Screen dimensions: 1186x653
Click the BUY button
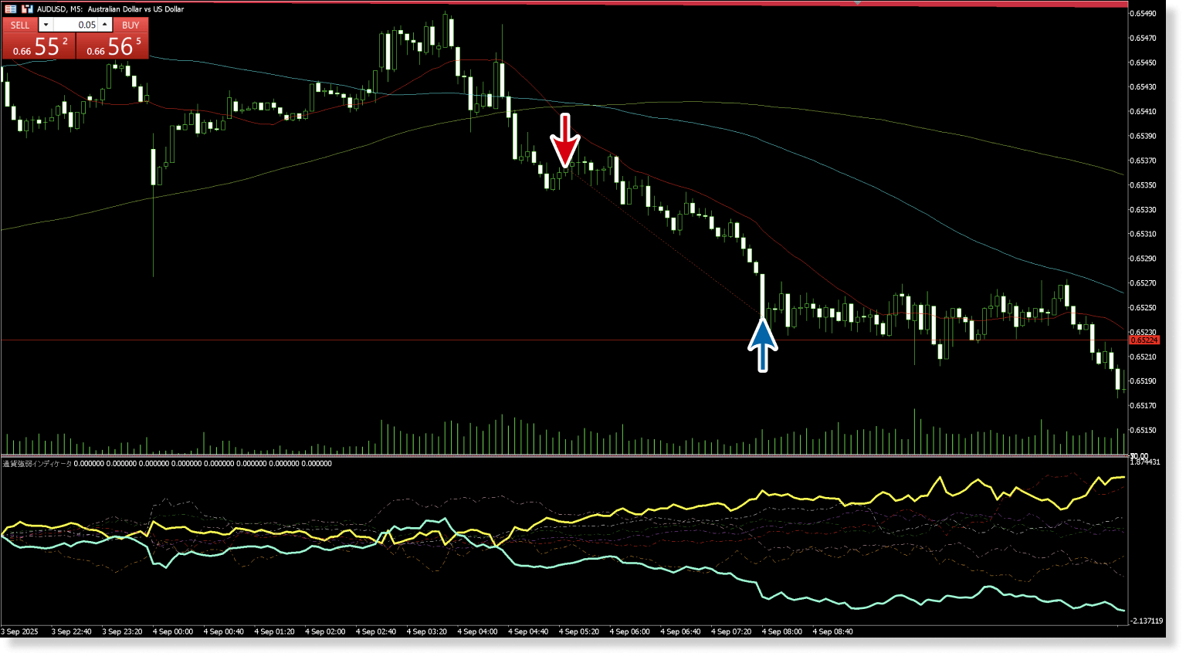[x=130, y=25]
